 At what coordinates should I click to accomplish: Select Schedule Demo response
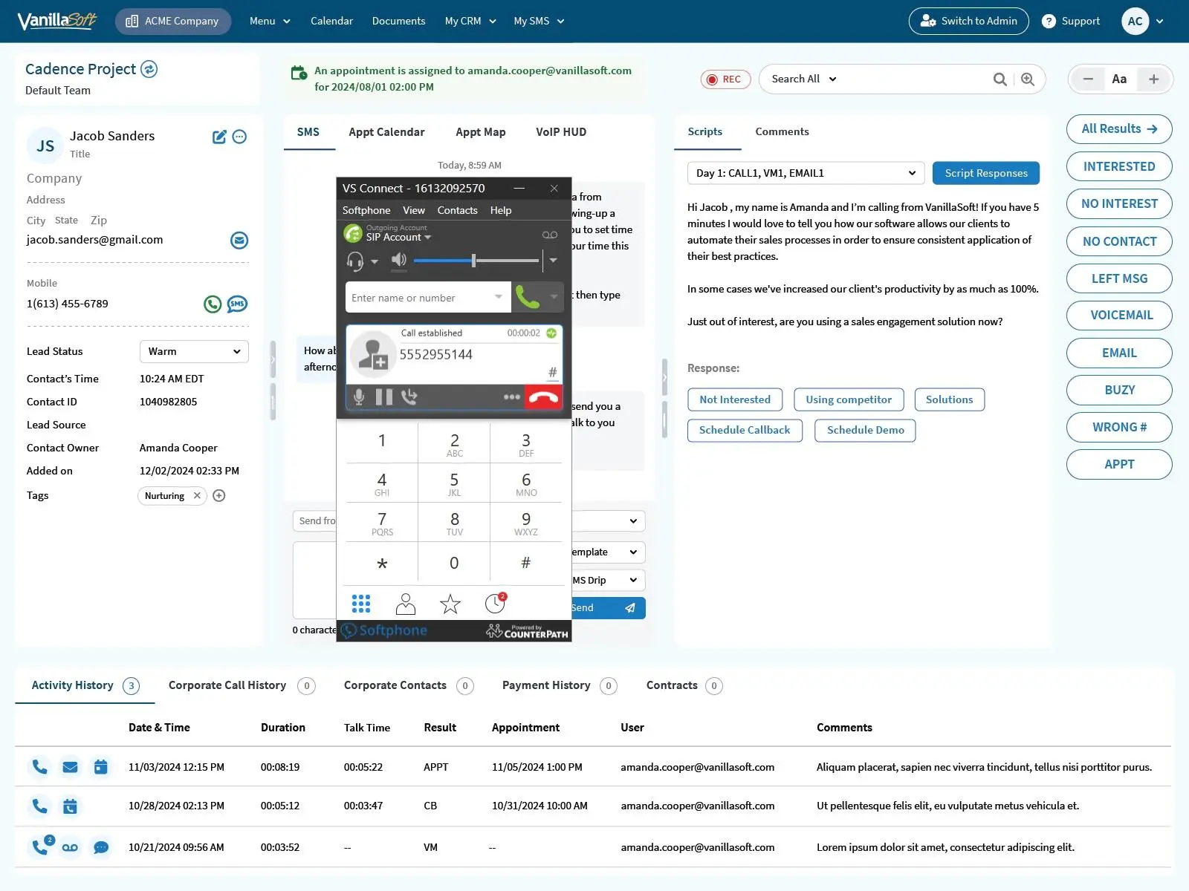[865, 431]
